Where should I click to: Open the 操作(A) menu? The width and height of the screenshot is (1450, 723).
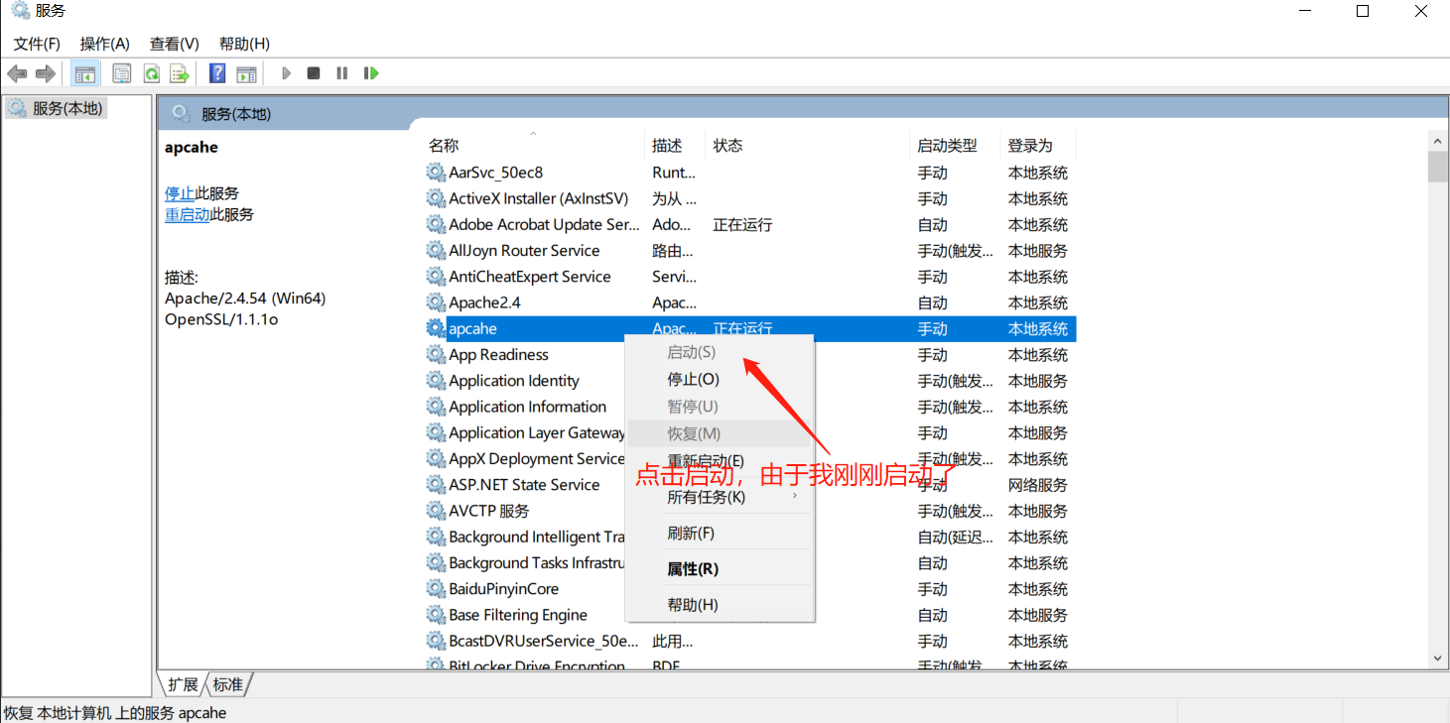(105, 44)
